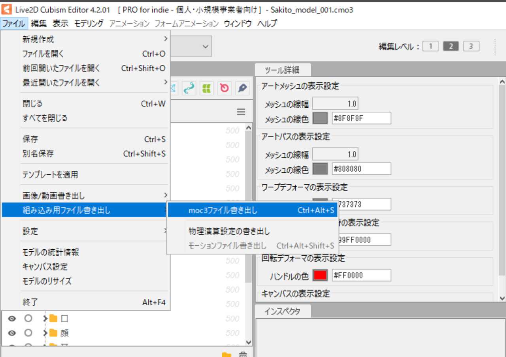This screenshot has width=506, height=357.
Task: Choose moc3ファイル書き出し from the submenu
Action: tap(253, 210)
